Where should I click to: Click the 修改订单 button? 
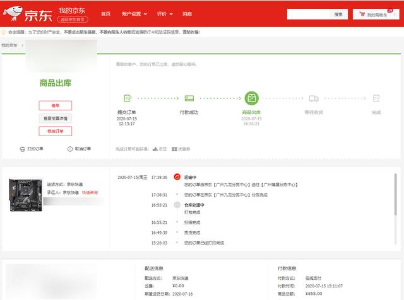56,131
